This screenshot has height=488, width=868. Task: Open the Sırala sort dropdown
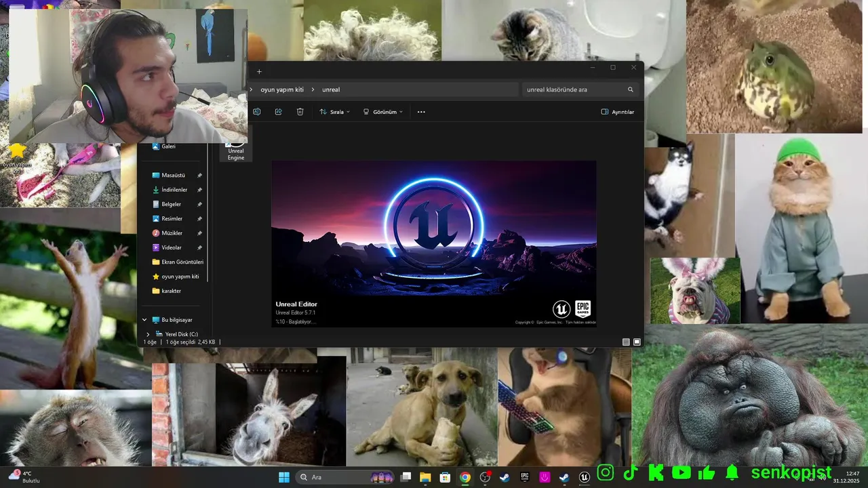[335, 112]
